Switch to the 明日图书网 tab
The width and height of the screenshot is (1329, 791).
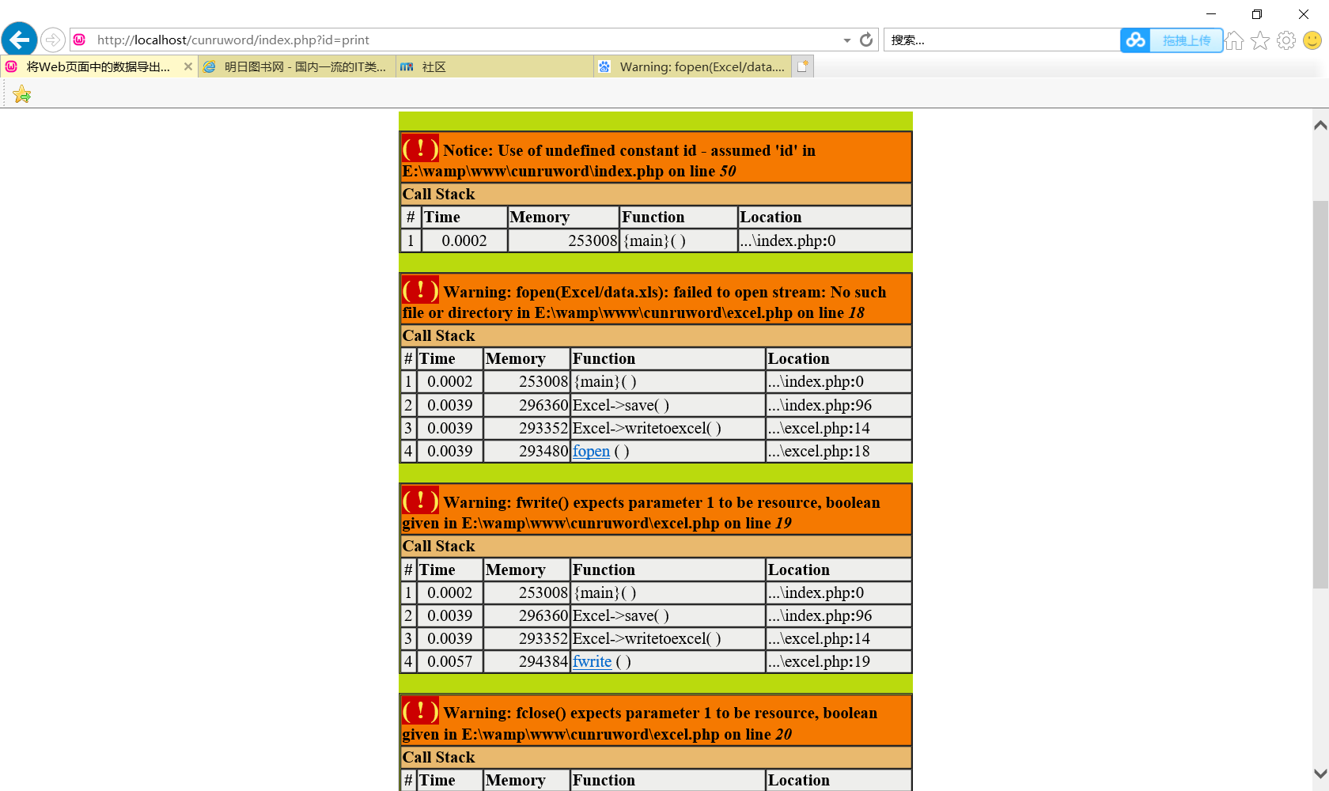pyautogui.click(x=297, y=66)
